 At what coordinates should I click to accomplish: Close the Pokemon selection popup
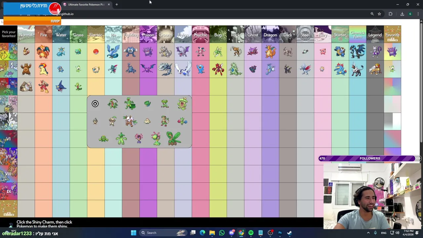pos(95,104)
